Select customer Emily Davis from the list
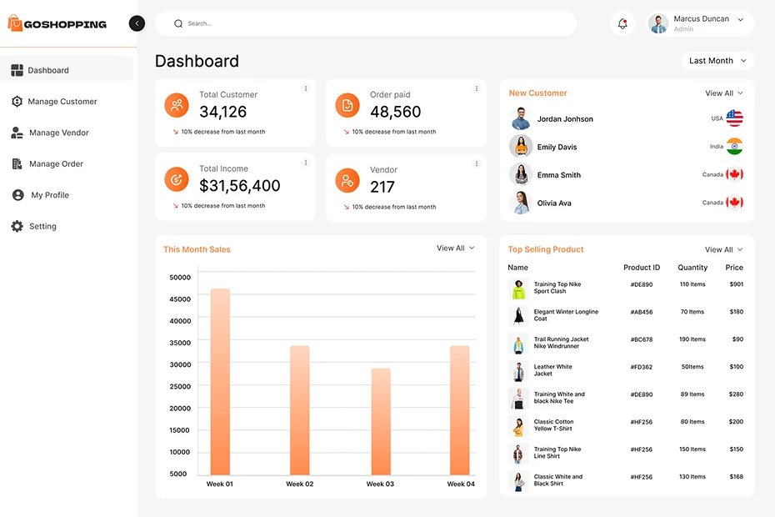The height and width of the screenshot is (517, 775). pos(559,147)
